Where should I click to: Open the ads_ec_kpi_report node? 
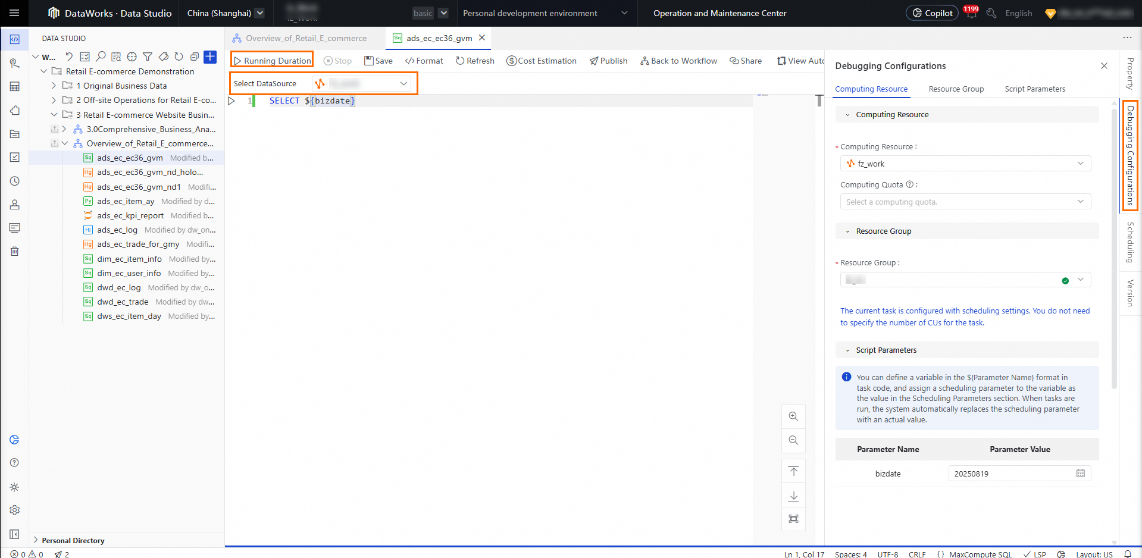click(x=130, y=216)
